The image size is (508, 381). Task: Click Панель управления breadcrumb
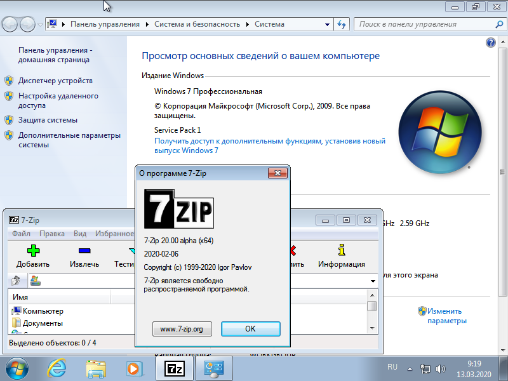[x=105, y=24]
